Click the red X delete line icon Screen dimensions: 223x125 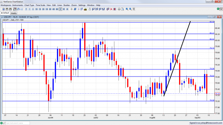pyautogui.click(x=111, y=9)
